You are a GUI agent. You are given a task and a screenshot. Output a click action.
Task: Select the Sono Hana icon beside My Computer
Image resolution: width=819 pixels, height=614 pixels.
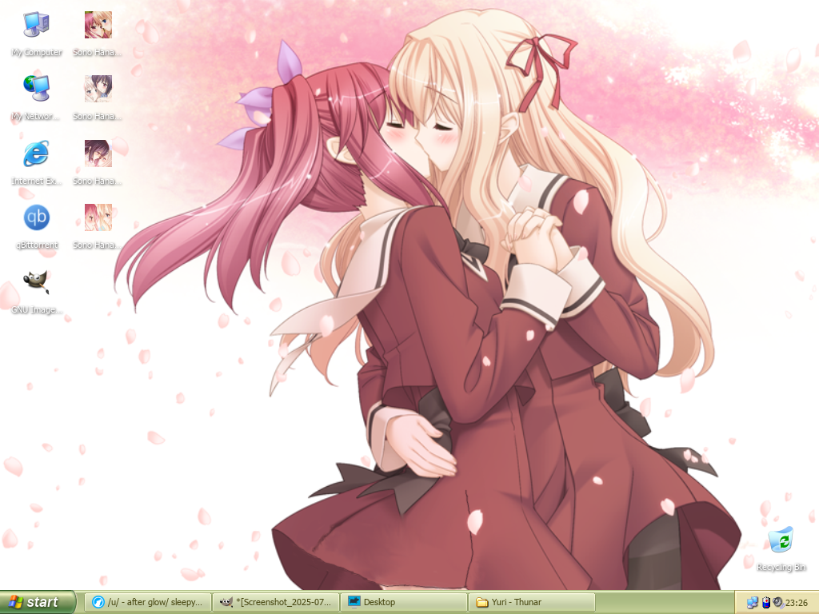98,34
